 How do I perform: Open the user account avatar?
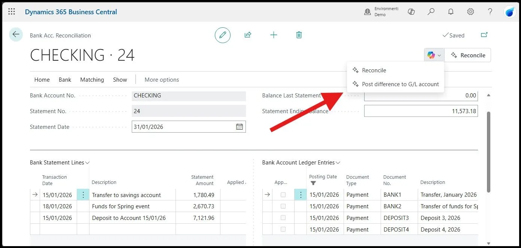510,12
